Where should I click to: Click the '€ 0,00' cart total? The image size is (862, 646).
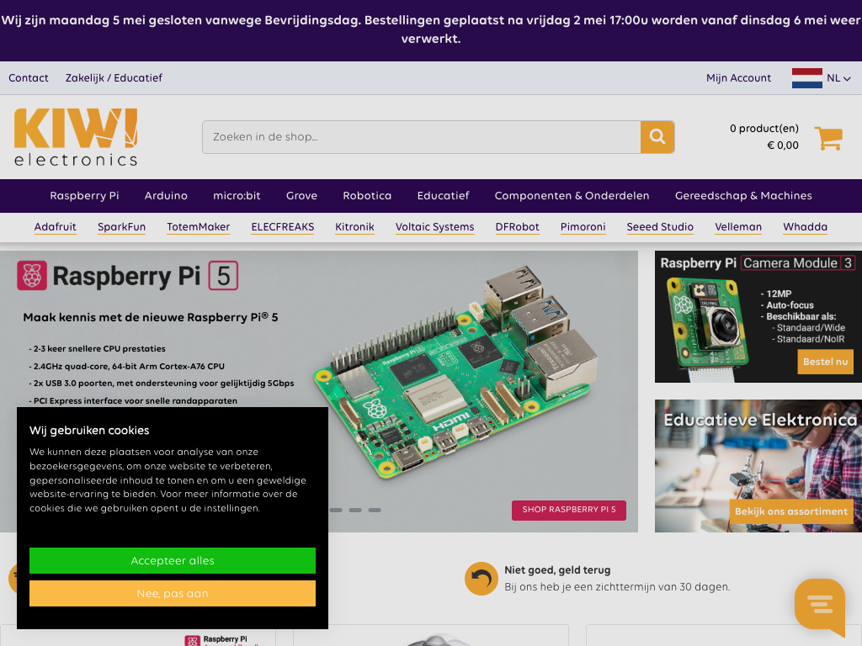click(783, 146)
